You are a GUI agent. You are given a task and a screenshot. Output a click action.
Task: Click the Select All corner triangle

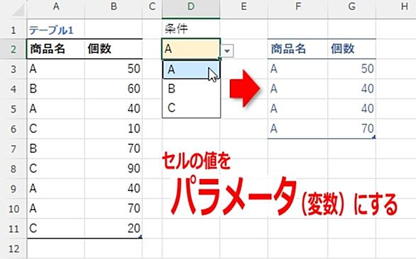[x=18, y=10]
